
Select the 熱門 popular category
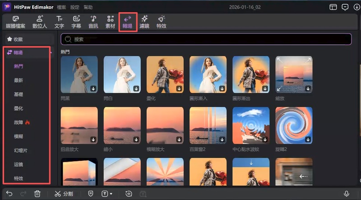(x=19, y=66)
